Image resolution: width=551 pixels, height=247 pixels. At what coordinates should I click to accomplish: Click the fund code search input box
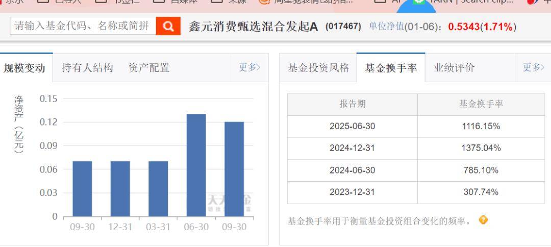tap(83, 26)
